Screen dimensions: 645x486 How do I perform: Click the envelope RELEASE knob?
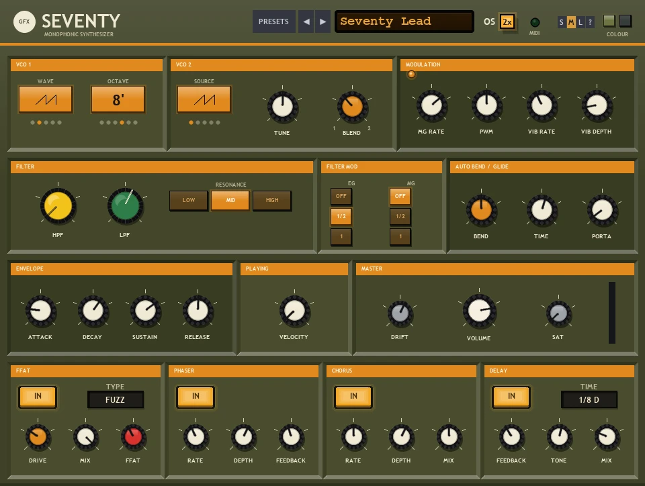point(198,311)
